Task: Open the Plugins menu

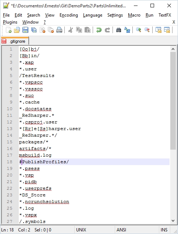Action: coord(10,22)
